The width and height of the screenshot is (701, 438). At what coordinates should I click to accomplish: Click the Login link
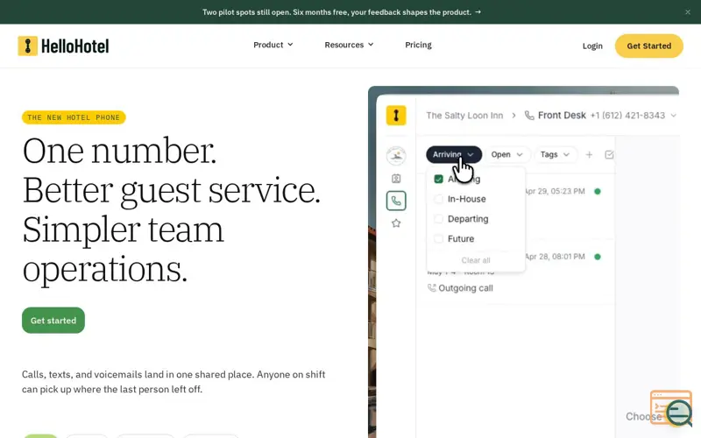[592, 46]
